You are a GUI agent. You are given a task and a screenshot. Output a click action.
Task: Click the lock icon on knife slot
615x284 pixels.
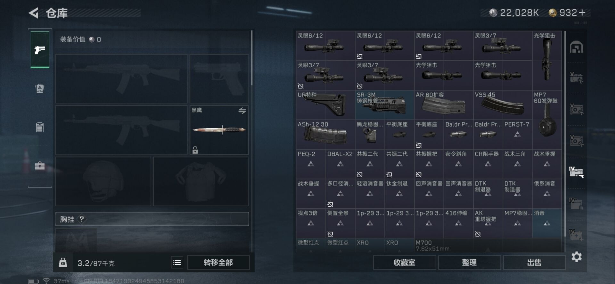(195, 150)
